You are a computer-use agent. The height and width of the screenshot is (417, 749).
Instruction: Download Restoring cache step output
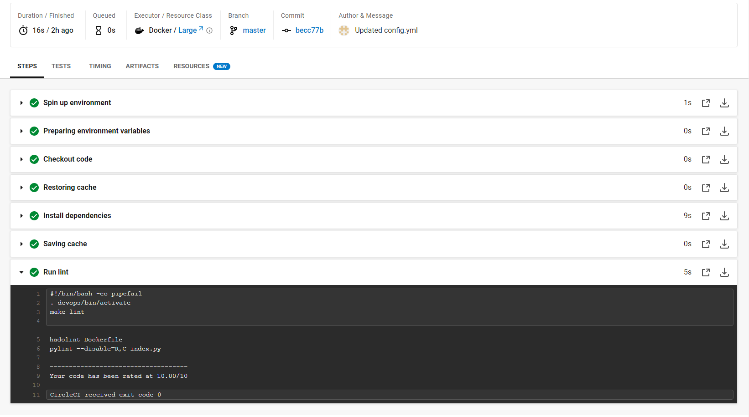(x=724, y=188)
